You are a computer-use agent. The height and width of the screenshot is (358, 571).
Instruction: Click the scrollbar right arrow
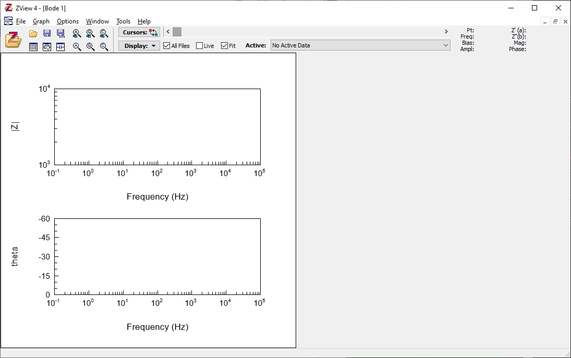446,32
